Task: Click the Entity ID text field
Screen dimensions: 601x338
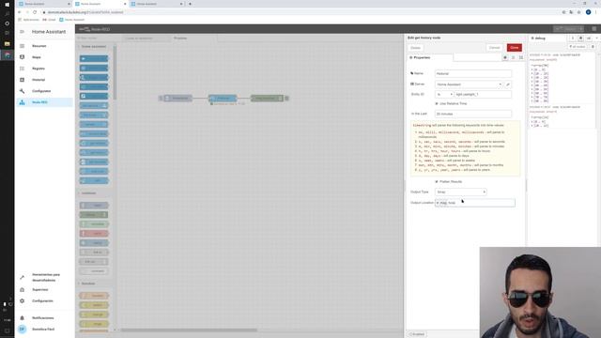Action: point(483,94)
